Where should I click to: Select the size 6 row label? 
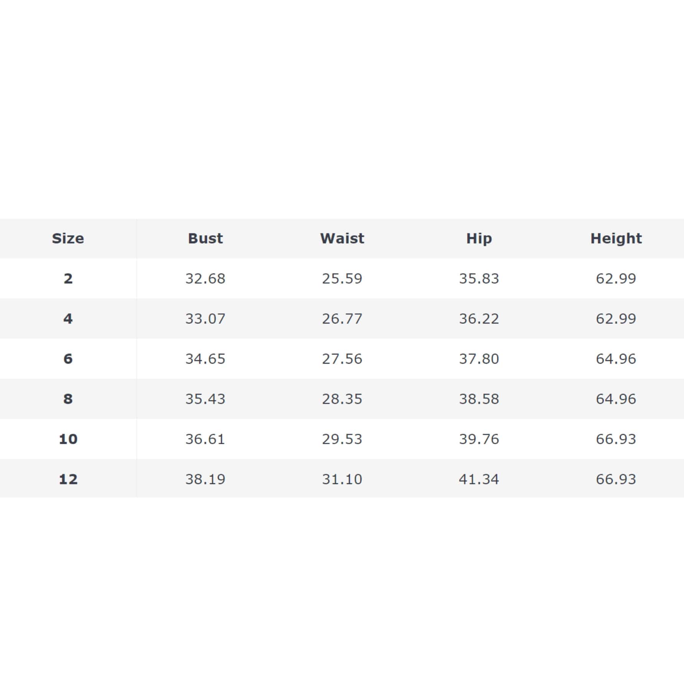click(68, 359)
